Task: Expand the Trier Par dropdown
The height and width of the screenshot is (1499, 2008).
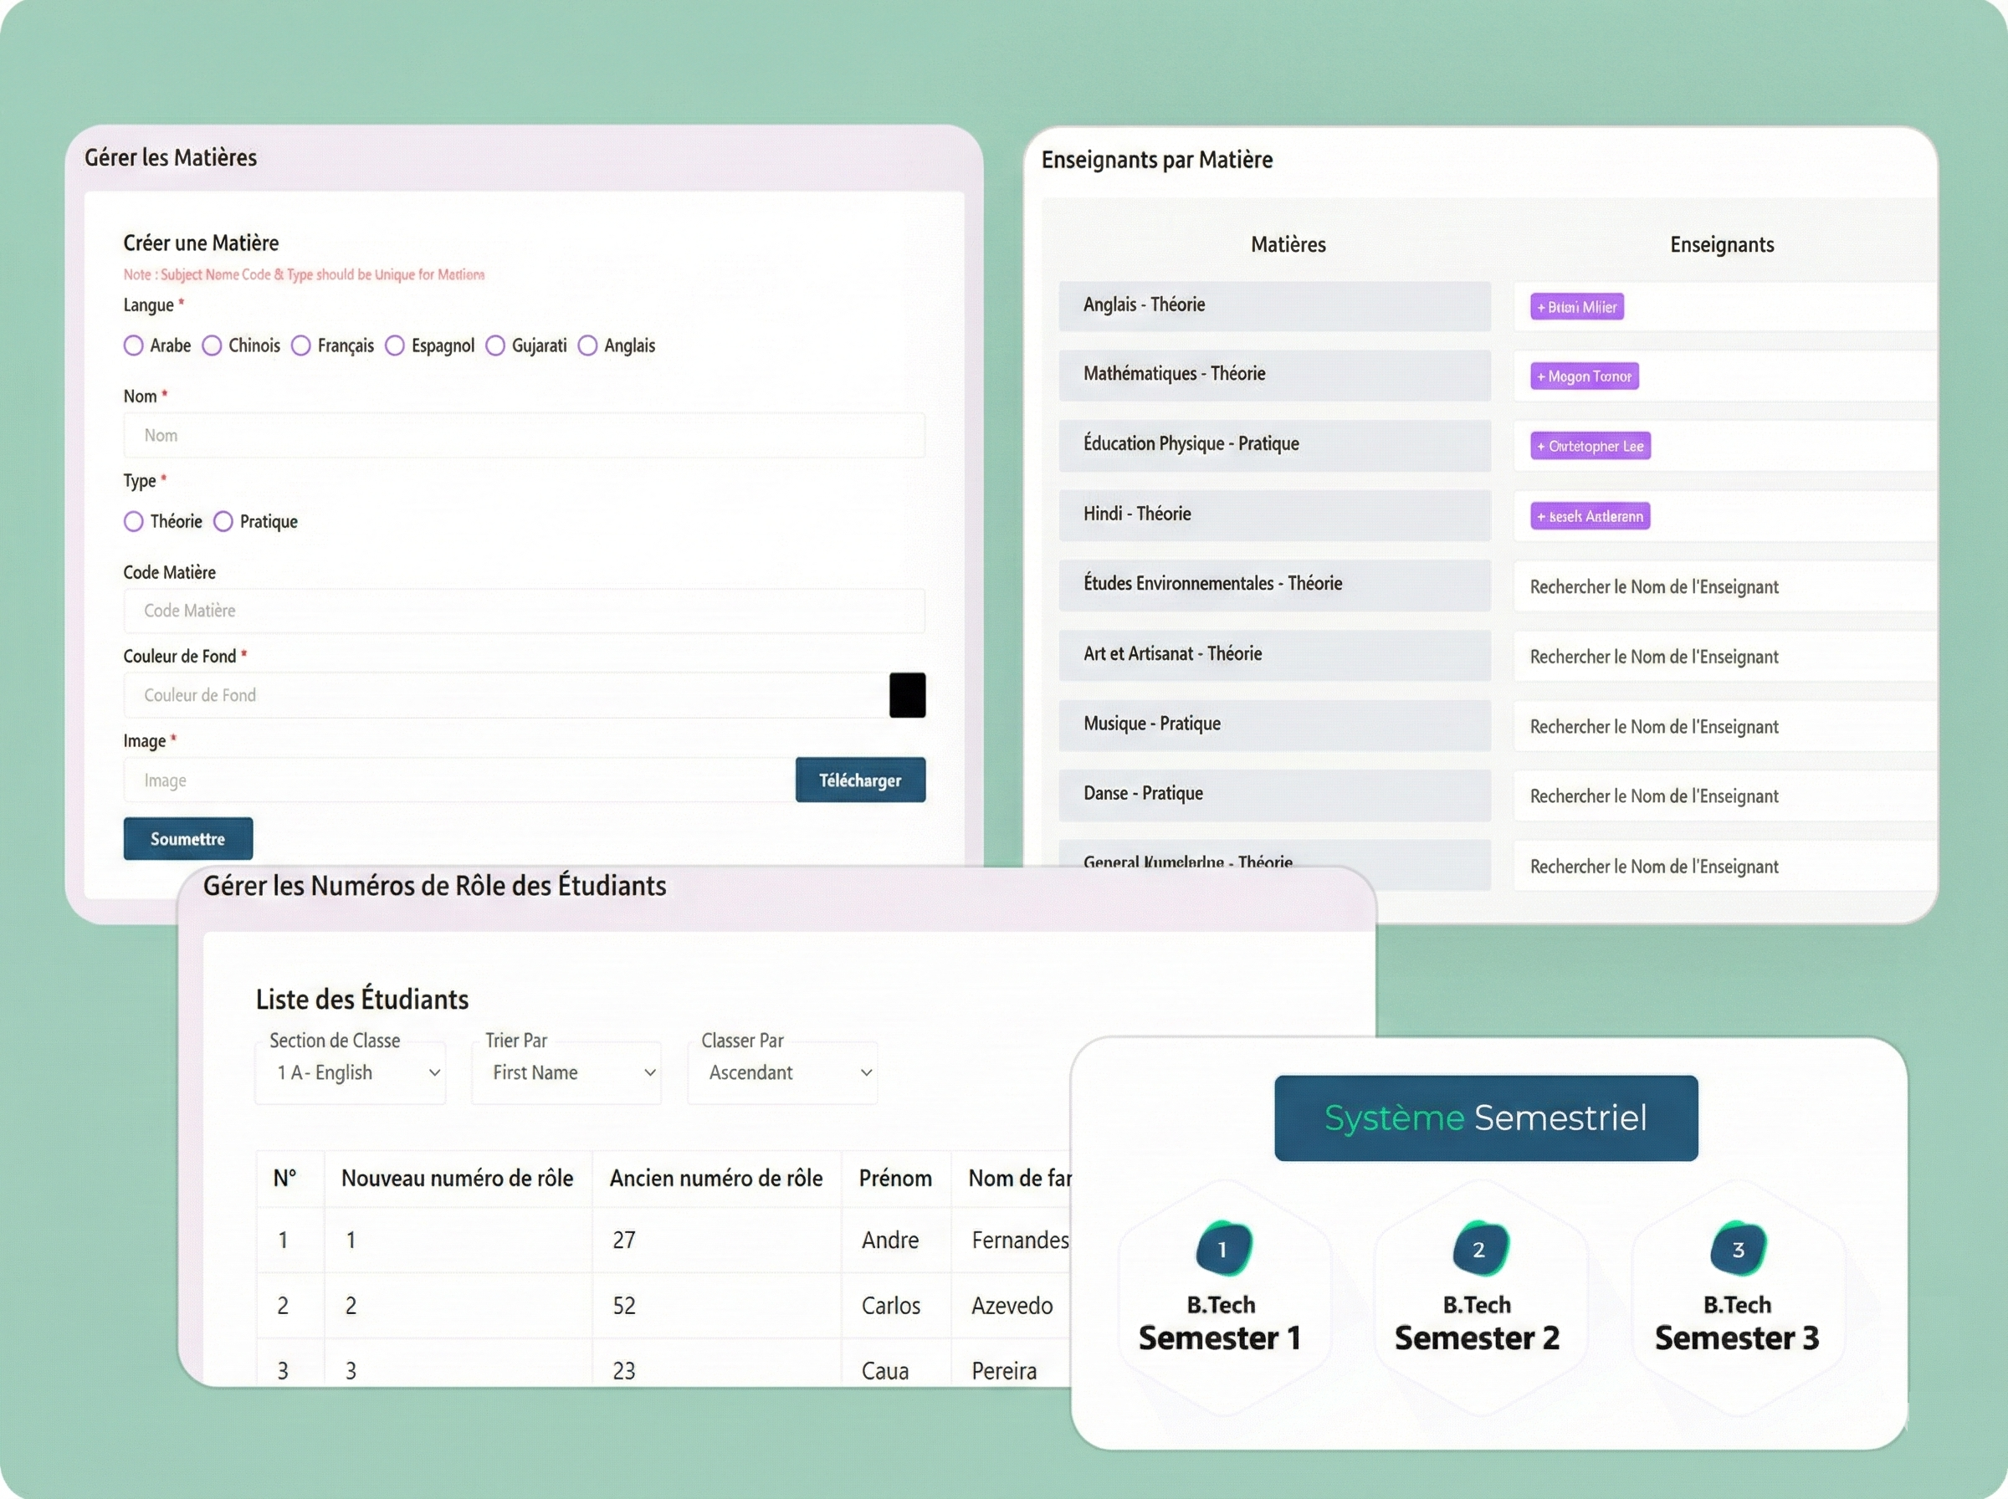Action: 566,1072
